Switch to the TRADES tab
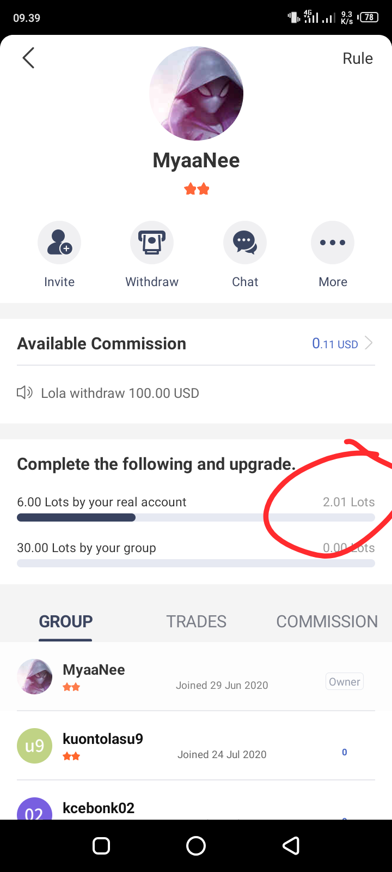This screenshot has height=872, width=392. pos(196,621)
